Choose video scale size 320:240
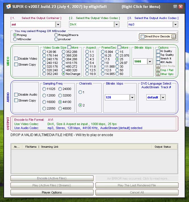Viewport: 189px width, 202px height. click(x=44, y=70)
